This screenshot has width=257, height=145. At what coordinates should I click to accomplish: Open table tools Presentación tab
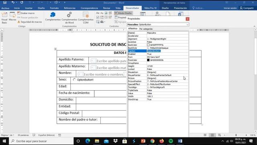coord(180,8)
